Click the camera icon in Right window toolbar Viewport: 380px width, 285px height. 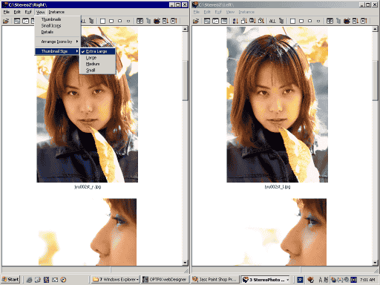click(x=157, y=22)
